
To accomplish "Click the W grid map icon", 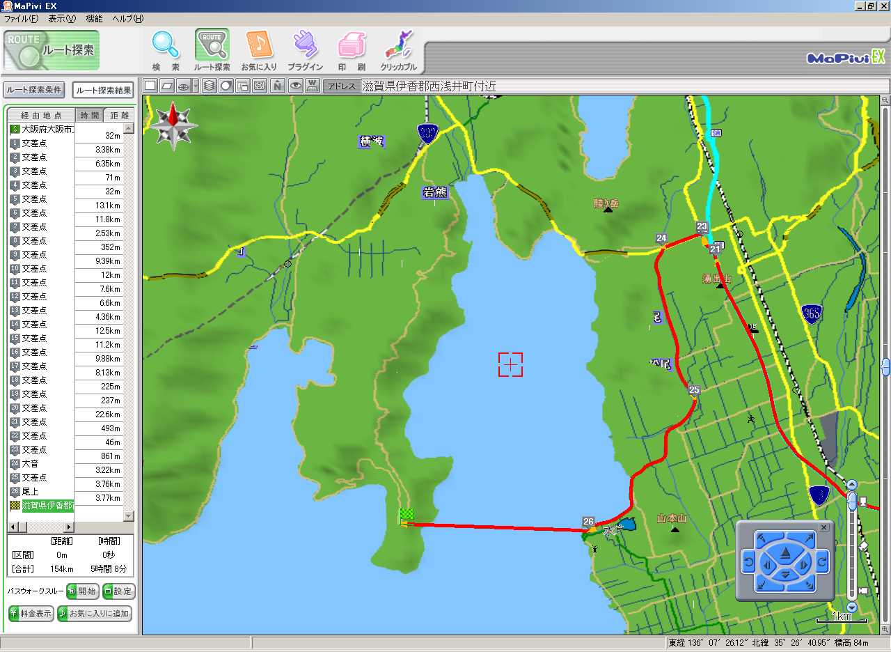I will [313, 86].
